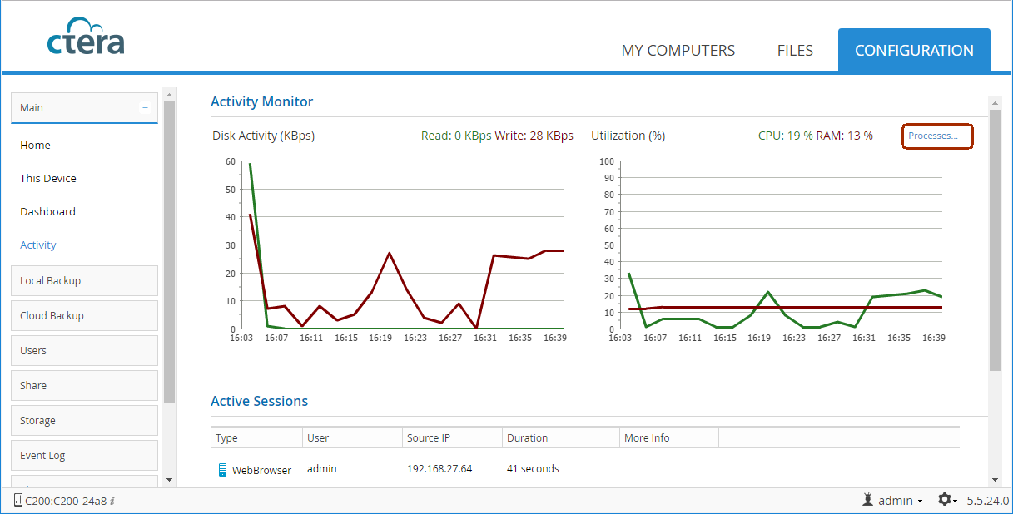Open the Processes... link
Image resolution: width=1013 pixels, height=514 pixels.
pos(936,136)
